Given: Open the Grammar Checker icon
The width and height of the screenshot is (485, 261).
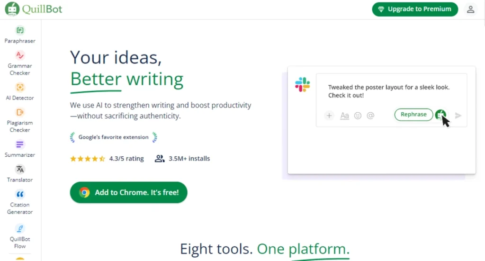Looking at the screenshot, I should (x=20, y=55).
